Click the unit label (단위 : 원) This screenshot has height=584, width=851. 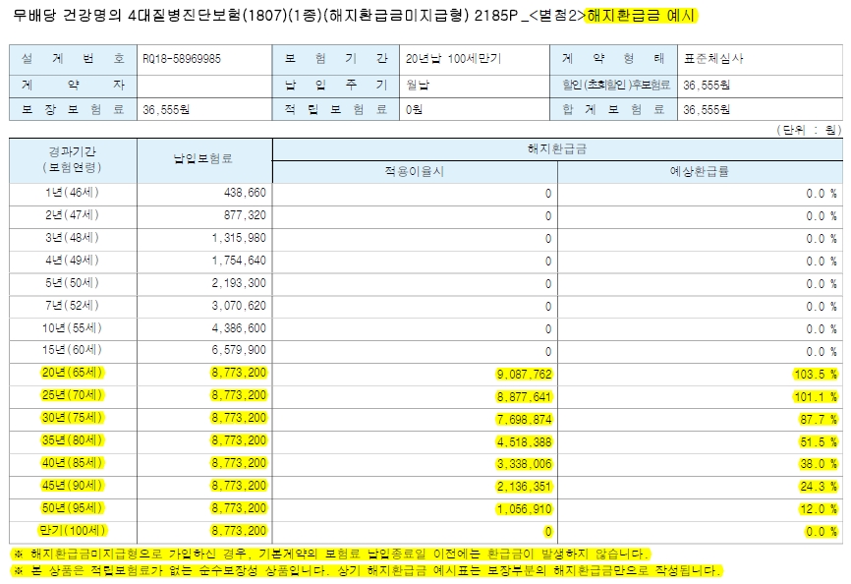[809, 130]
